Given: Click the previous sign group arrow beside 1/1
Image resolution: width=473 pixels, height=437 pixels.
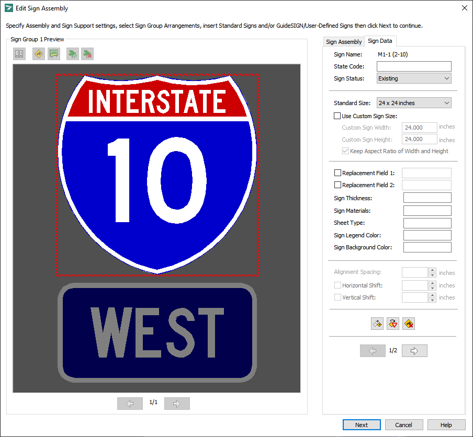Looking at the screenshot, I should 130,404.
